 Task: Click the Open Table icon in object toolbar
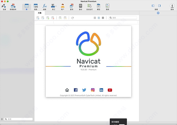click(38, 18)
